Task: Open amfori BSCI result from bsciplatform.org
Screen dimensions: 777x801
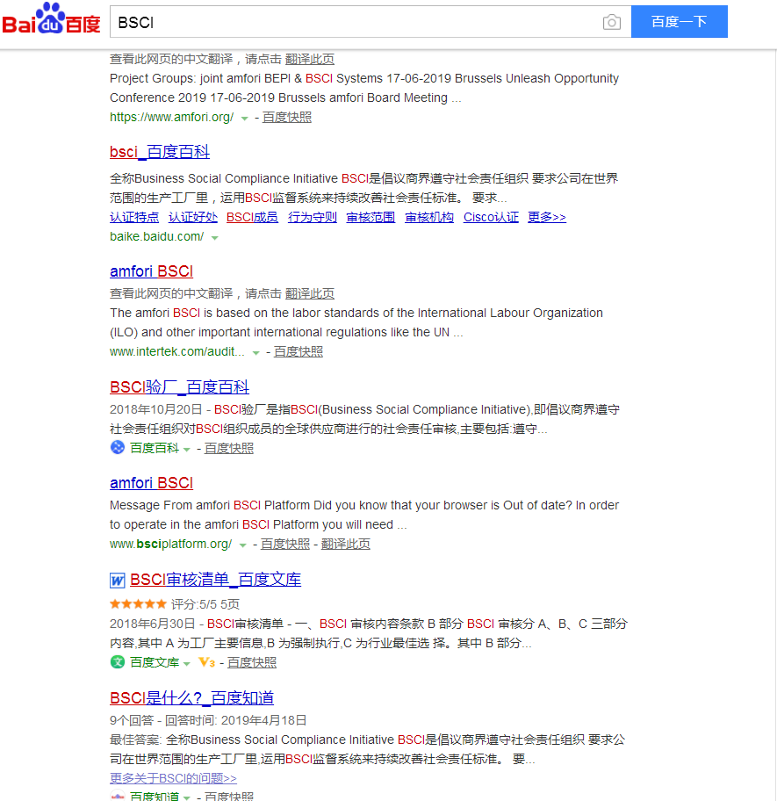Action: 152,483
